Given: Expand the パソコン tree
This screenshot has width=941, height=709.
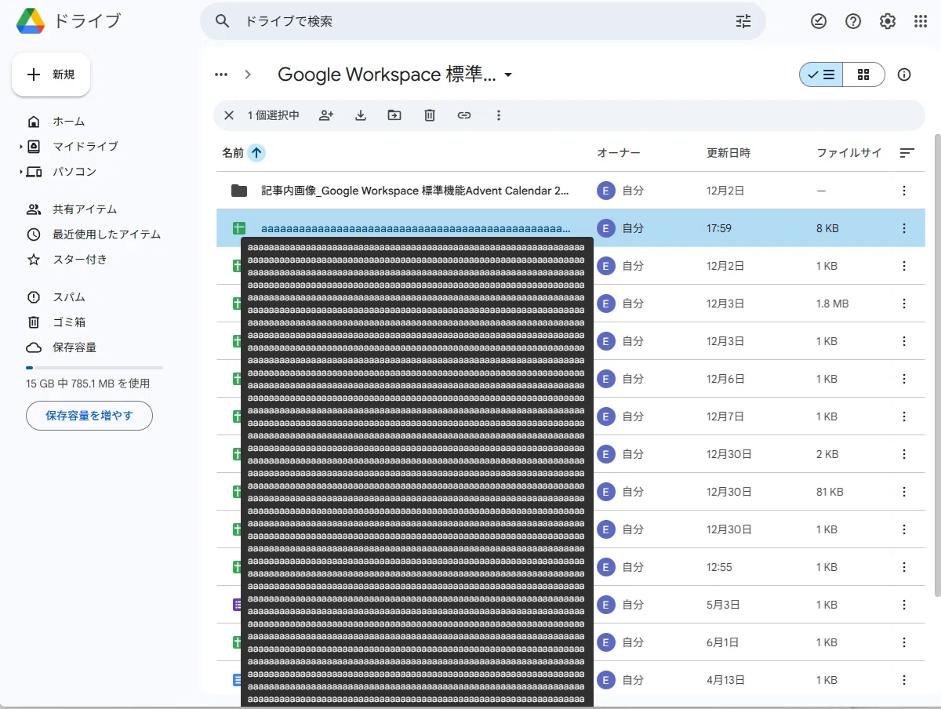Looking at the screenshot, I should click(x=21, y=172).
